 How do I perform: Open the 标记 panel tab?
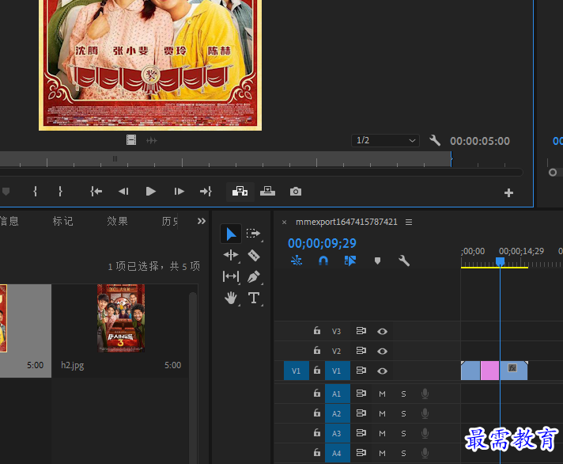point(62,221)
